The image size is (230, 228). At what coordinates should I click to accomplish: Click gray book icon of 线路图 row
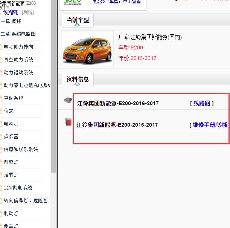68,100
